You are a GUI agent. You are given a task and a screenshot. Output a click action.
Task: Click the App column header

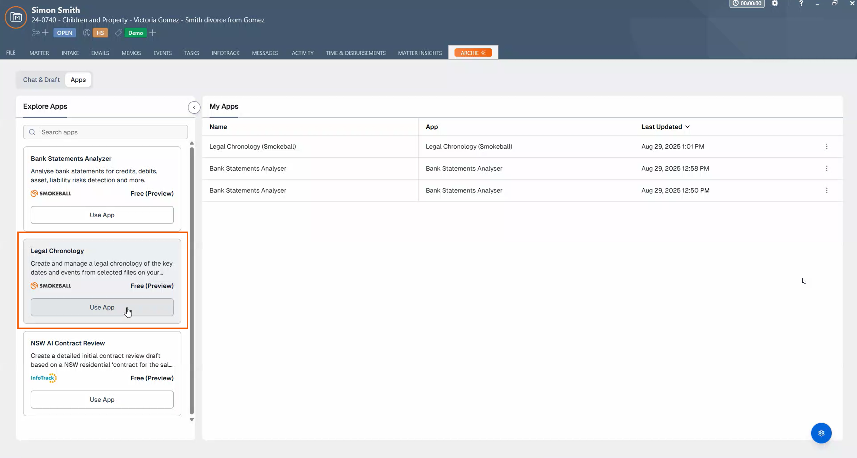coord(432,127)
